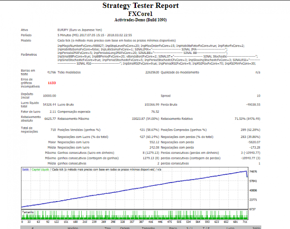Select the absolute drawdown value "6625.77"

click(50, 119)
